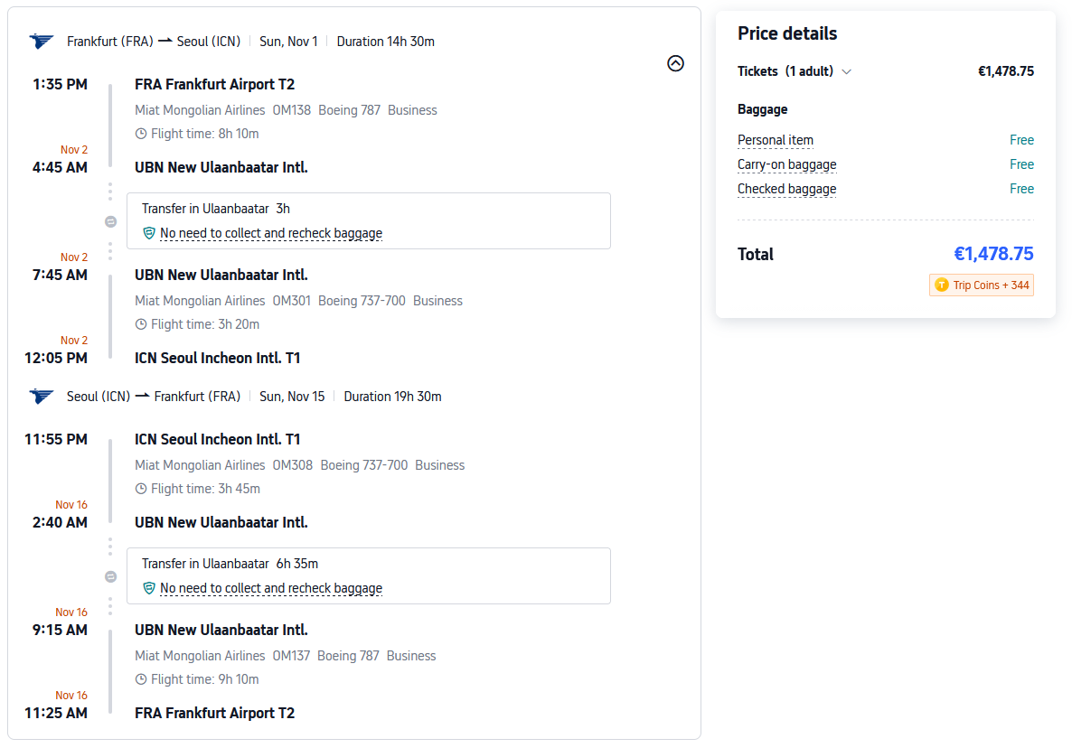Viewport: 1072px width, 748px height.
Task: Click the total price €1,478.75
Action: (x=992, y=254)
